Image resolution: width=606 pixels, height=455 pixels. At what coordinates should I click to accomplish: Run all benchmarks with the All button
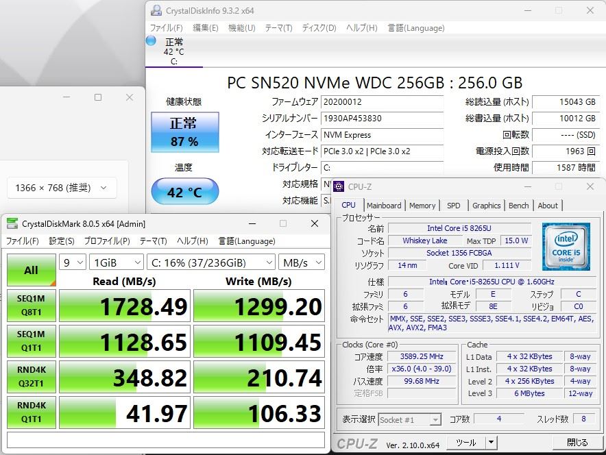tap(32, 270)
